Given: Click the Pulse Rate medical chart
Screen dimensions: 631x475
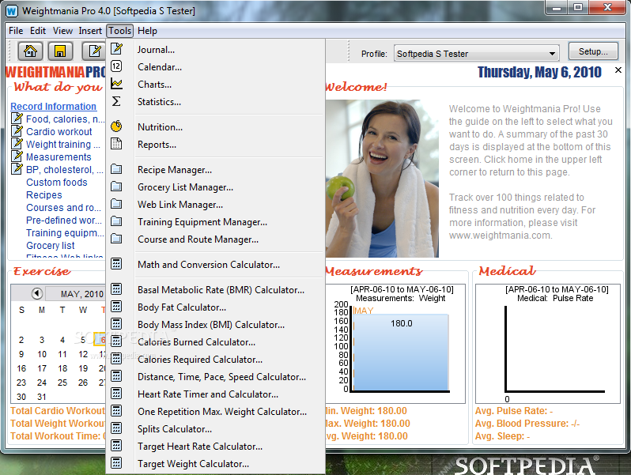Looking at the screenshot, I should pos(548,344).
